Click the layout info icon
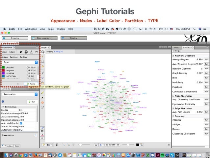The height and width of the screenshot is (158, 210). [3, 102]
